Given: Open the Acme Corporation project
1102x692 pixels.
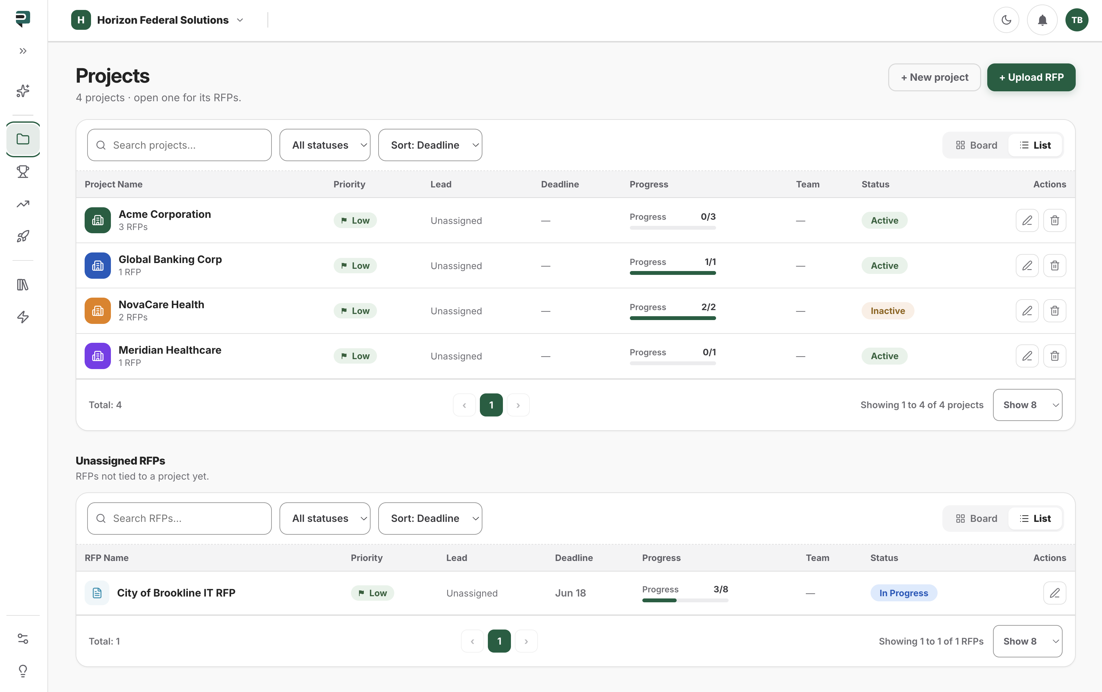Looking at the screenshot, I should 165,214.
